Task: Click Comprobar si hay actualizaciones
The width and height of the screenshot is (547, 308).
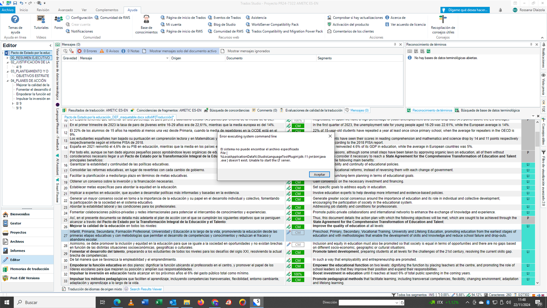Action: click(x=355, y=18)
